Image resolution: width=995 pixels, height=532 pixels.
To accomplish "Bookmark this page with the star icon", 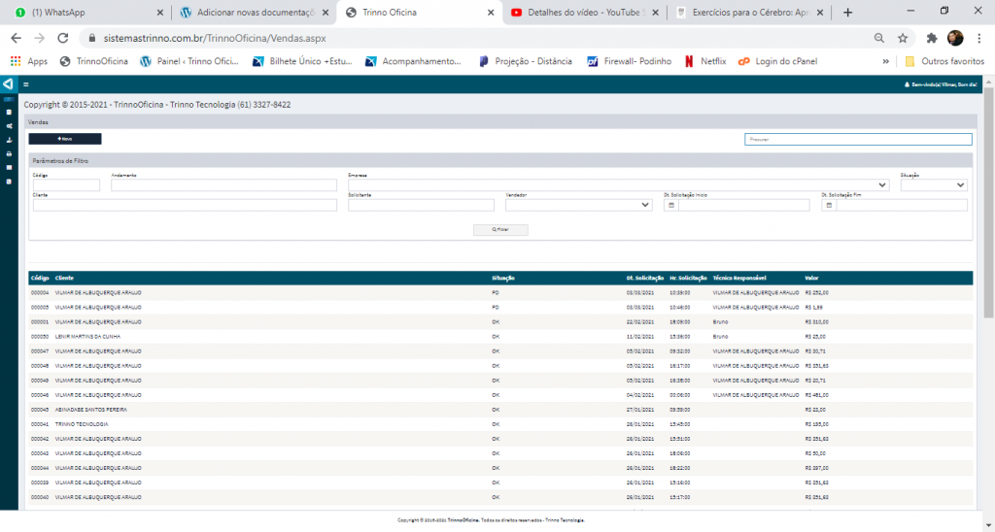I will (x=903, y=38).
